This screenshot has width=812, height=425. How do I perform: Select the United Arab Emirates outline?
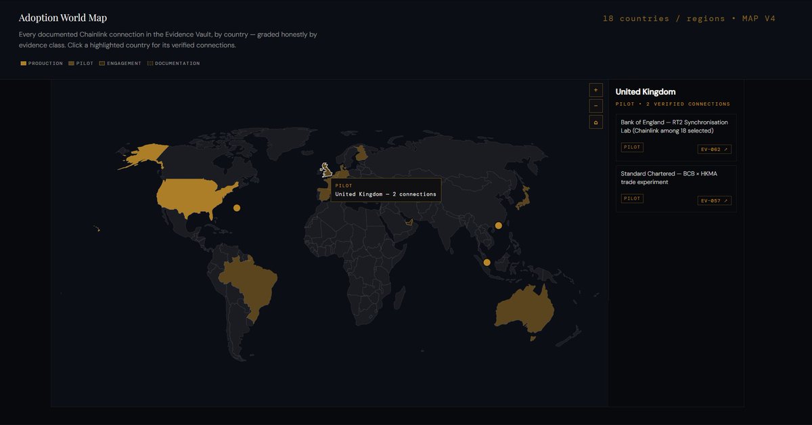[409, 223]
